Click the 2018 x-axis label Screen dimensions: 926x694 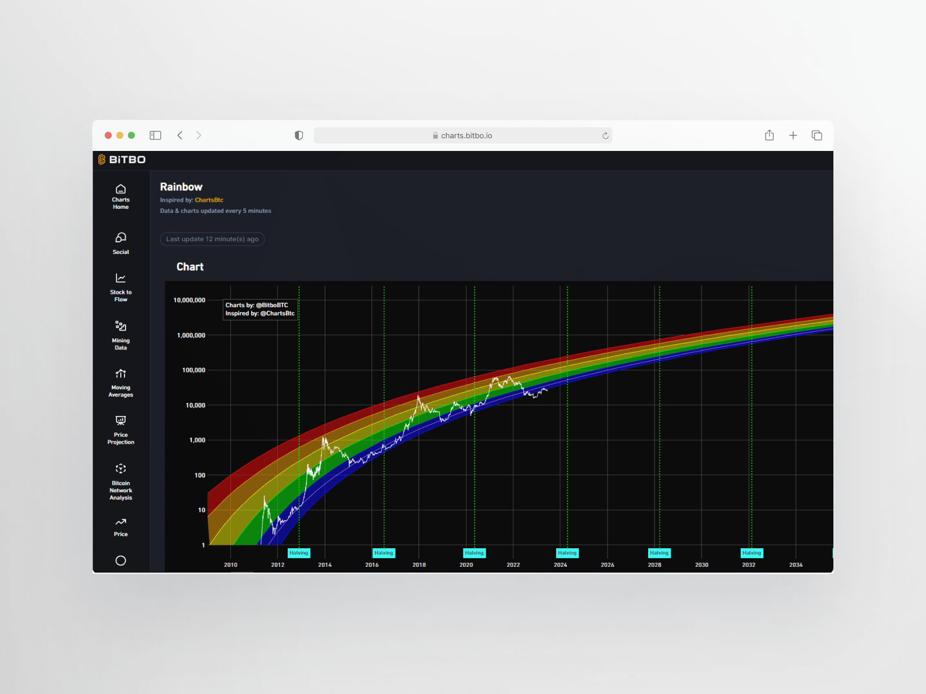point(419,565)
